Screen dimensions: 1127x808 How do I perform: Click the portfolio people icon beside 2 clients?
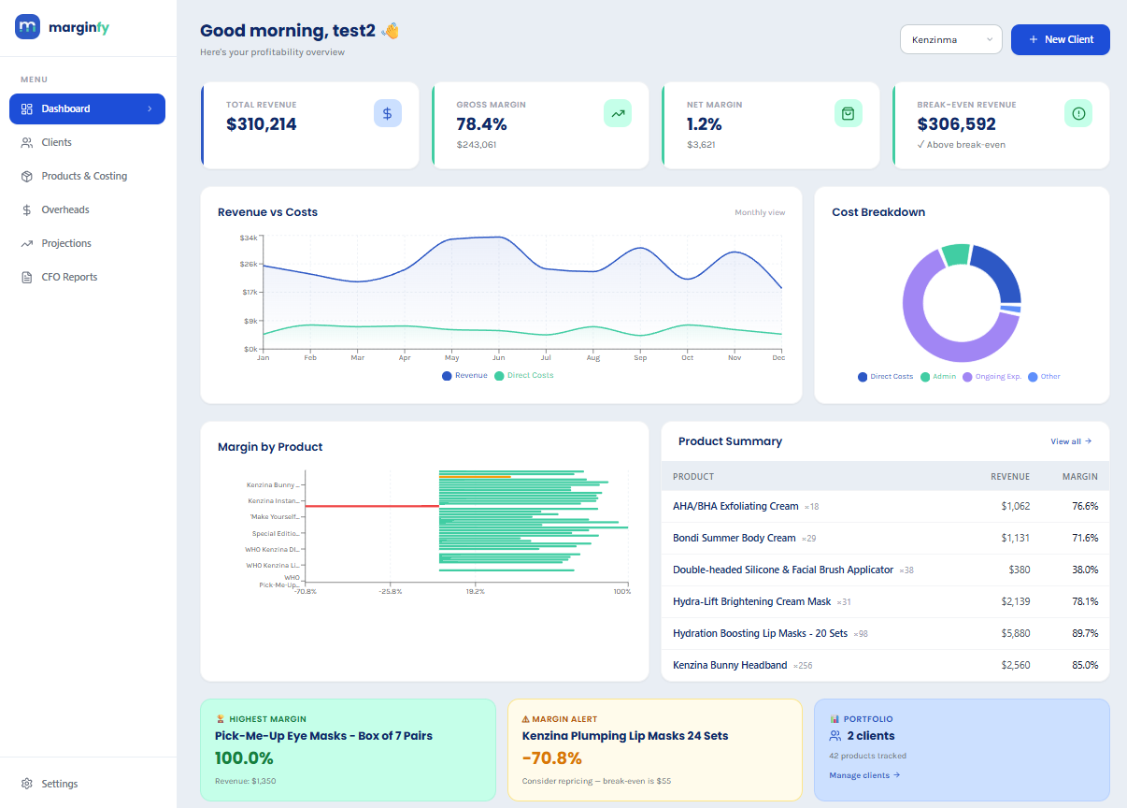pos(835,736)
